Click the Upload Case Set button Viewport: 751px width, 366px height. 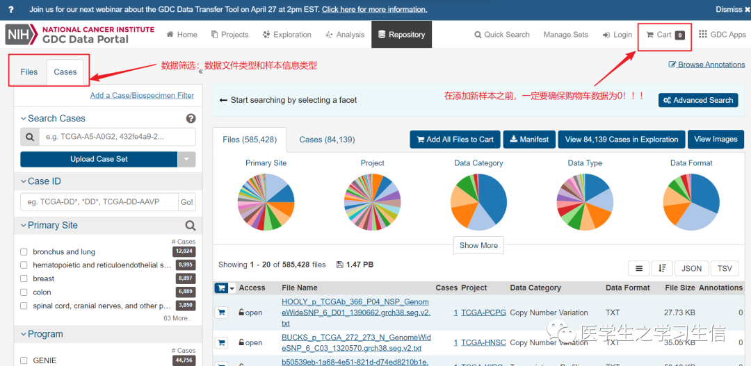pos(99,159)
